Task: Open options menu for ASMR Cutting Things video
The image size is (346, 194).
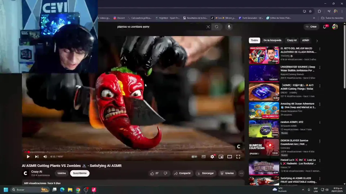Action: pos(320,86)
